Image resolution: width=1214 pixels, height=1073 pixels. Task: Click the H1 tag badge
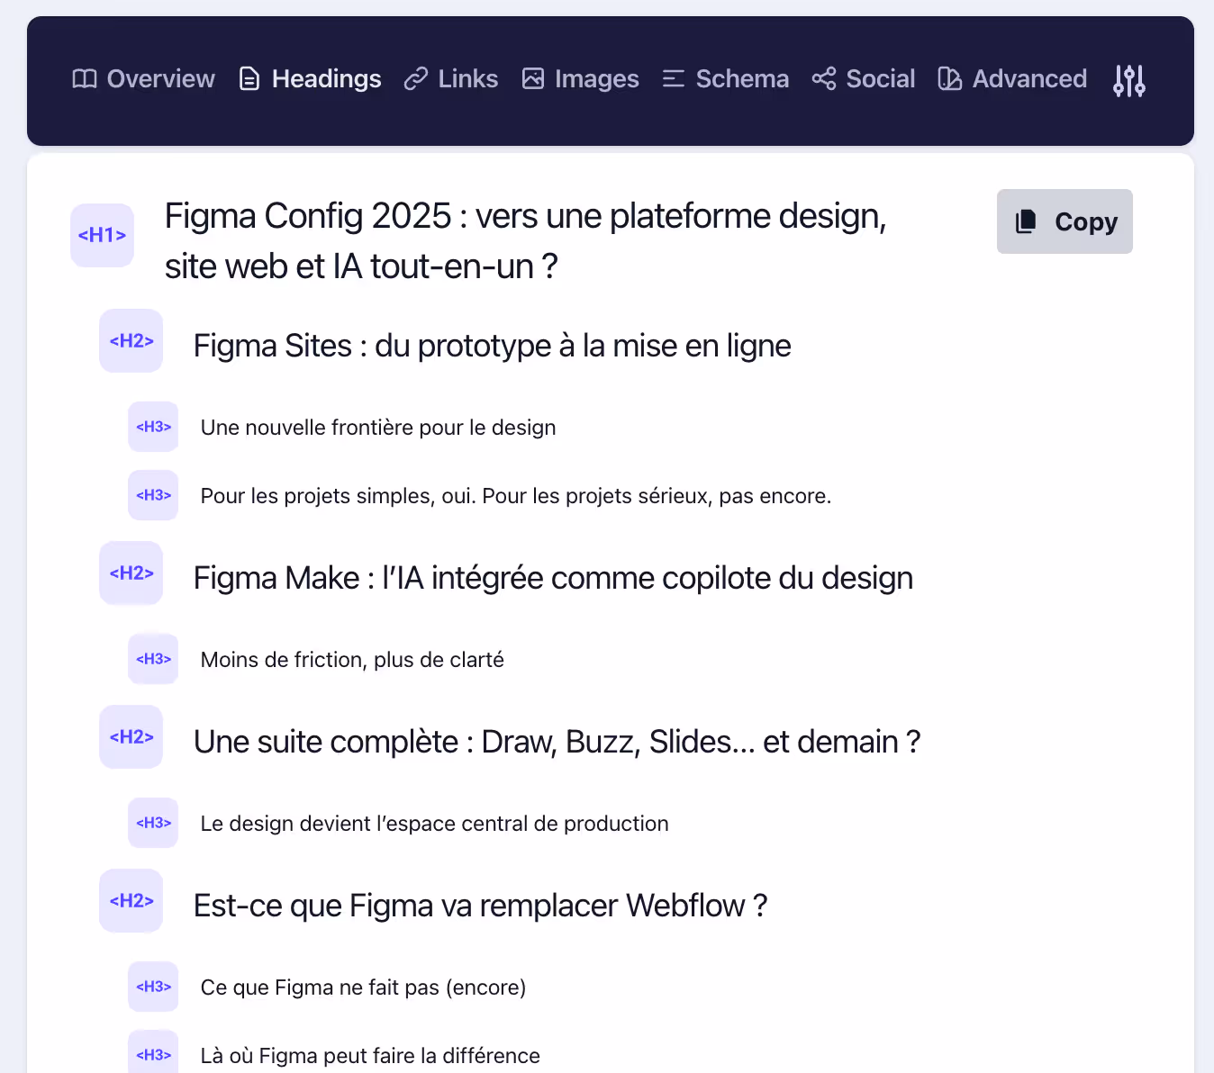102,235
